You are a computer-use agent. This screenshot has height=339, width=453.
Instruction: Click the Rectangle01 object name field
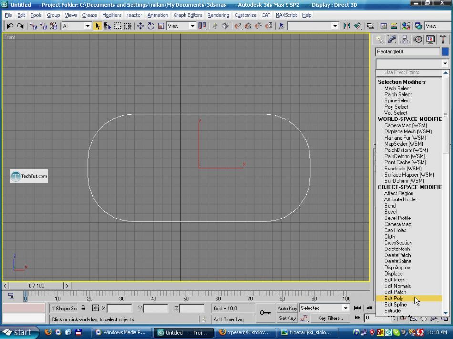pos(408,51)
